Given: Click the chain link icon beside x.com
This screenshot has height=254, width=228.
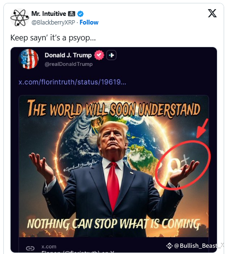Looking at the screenshot, I should pyautogui.click(x=30, y=248).
